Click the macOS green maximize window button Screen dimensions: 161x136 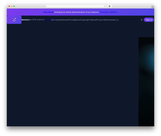(14, 6)
